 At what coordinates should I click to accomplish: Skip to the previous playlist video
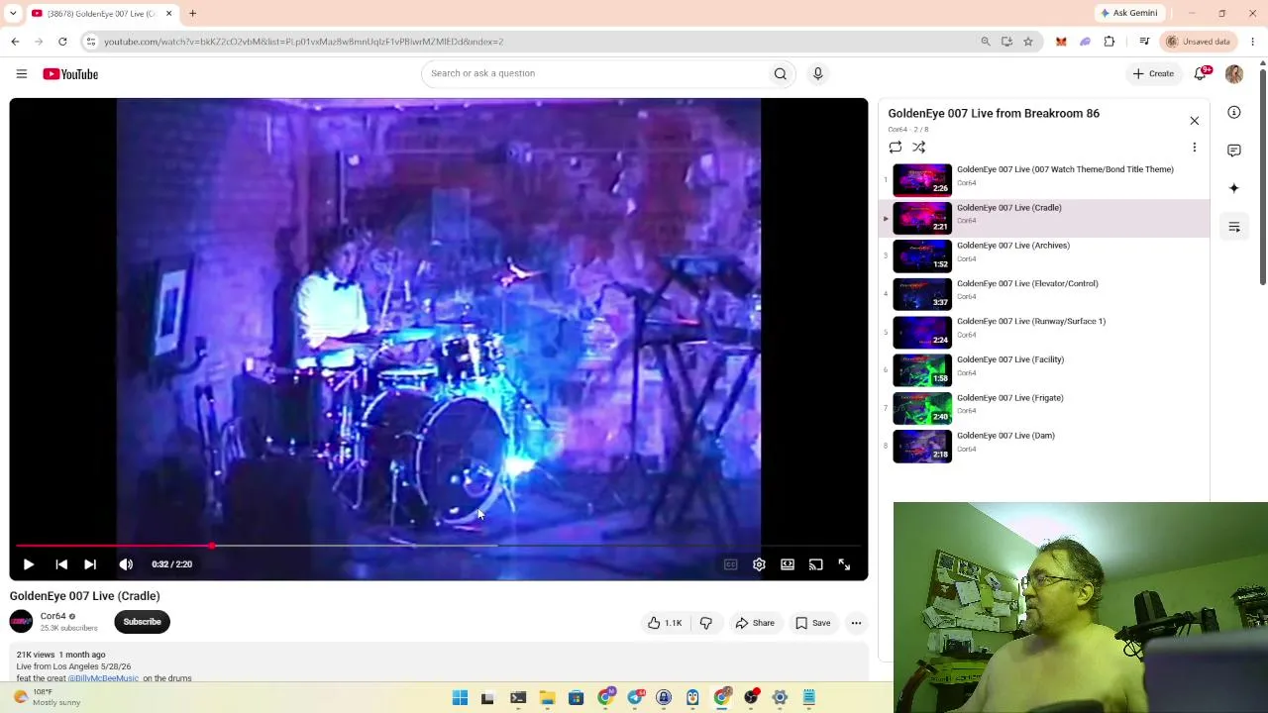click(61, 564)
